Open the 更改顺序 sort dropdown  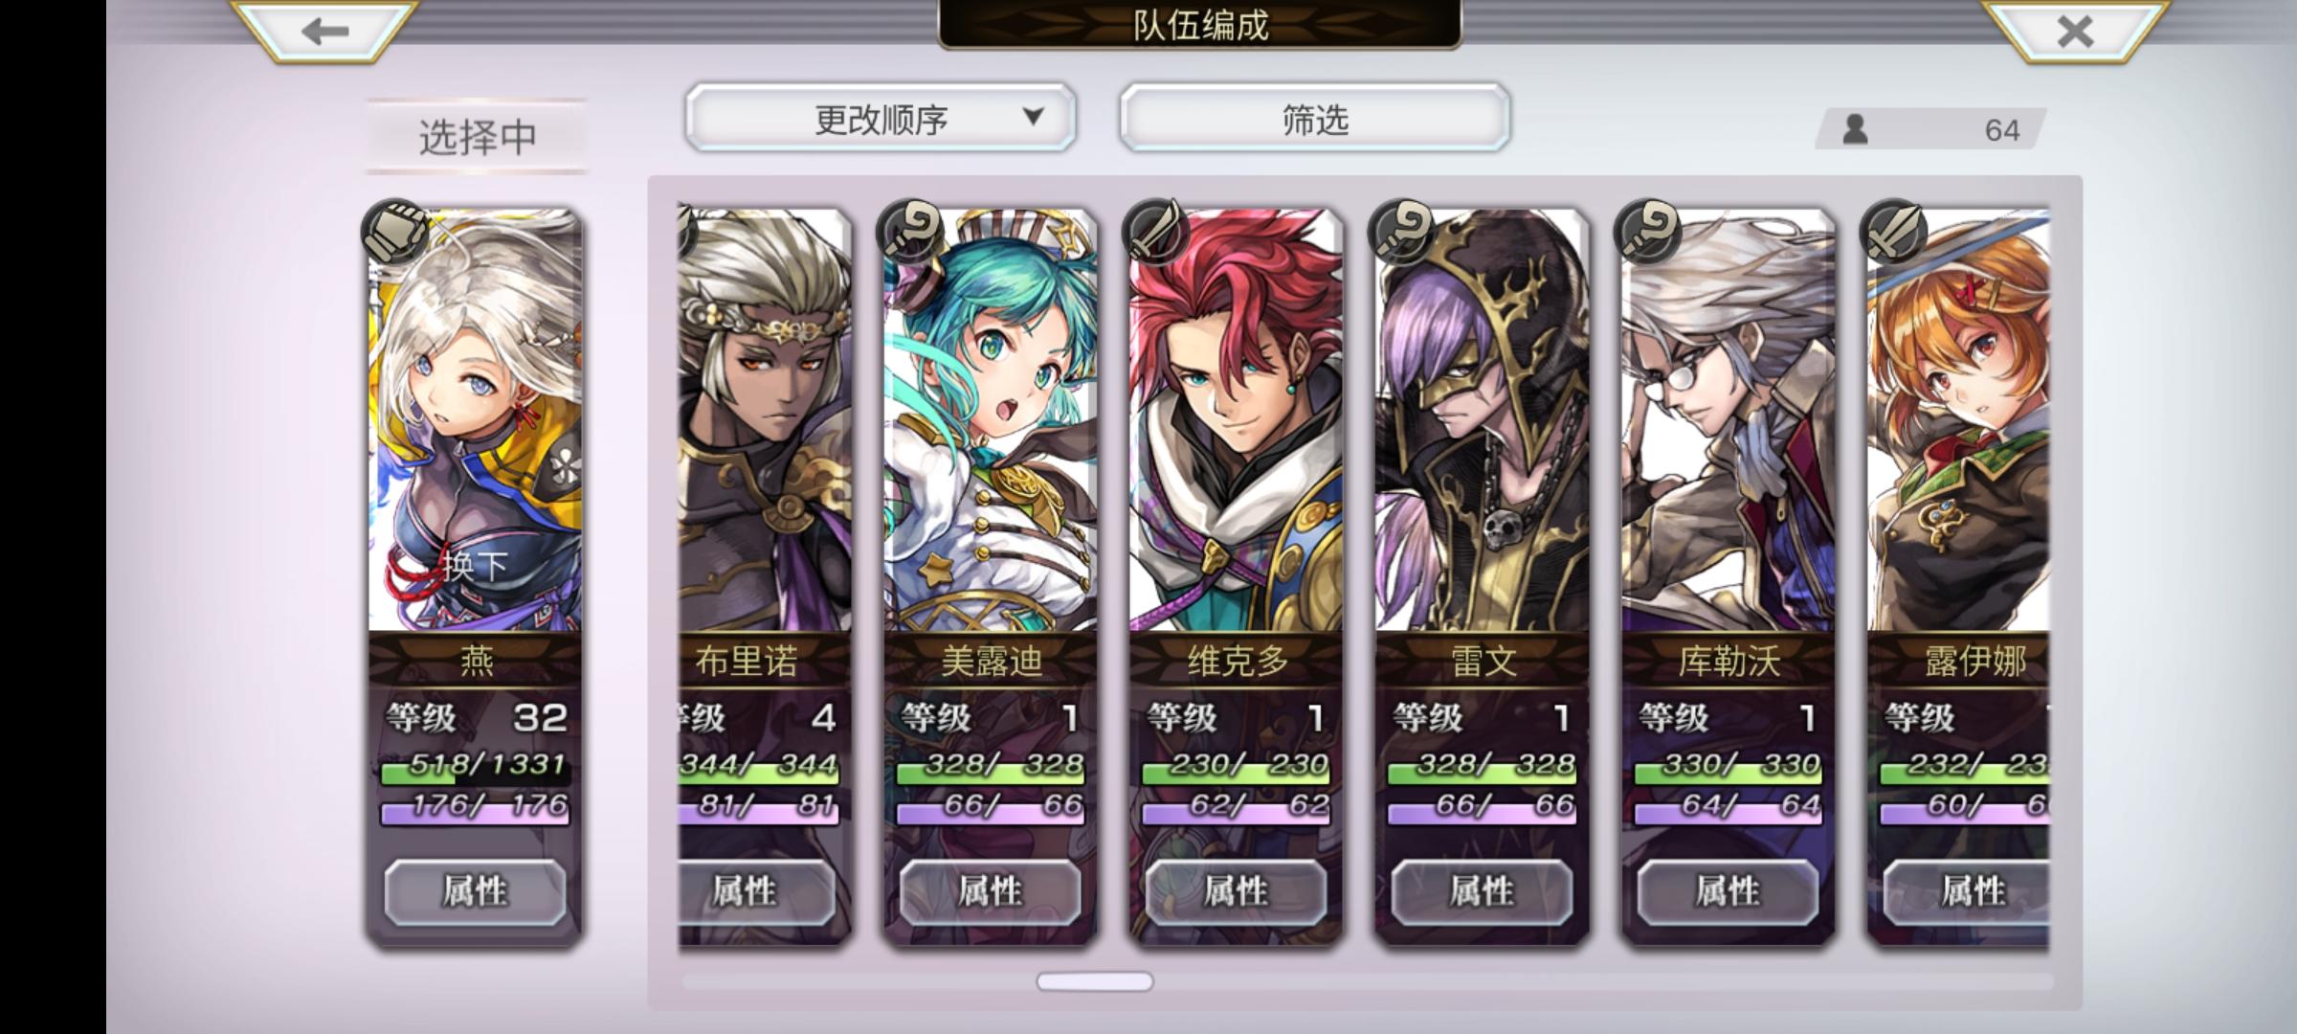[881, 118]
